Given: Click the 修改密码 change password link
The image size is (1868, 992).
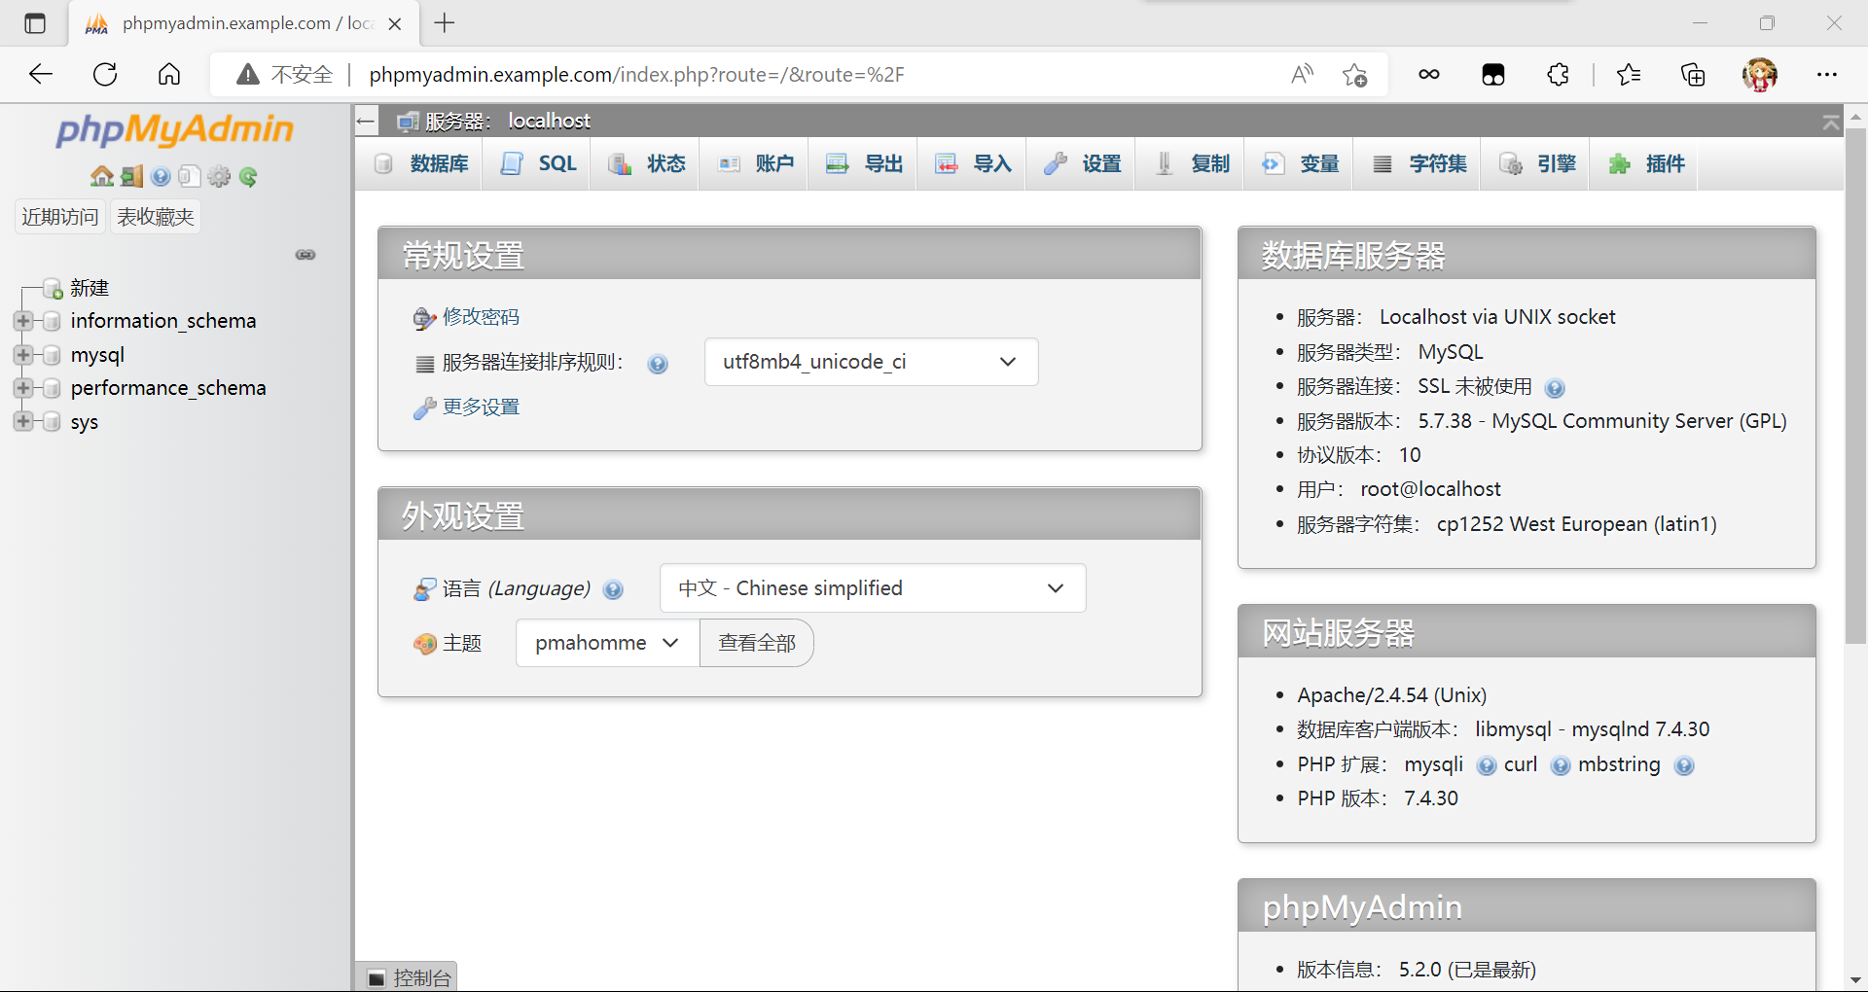Looking at the screenshot, I should (481, 317).
